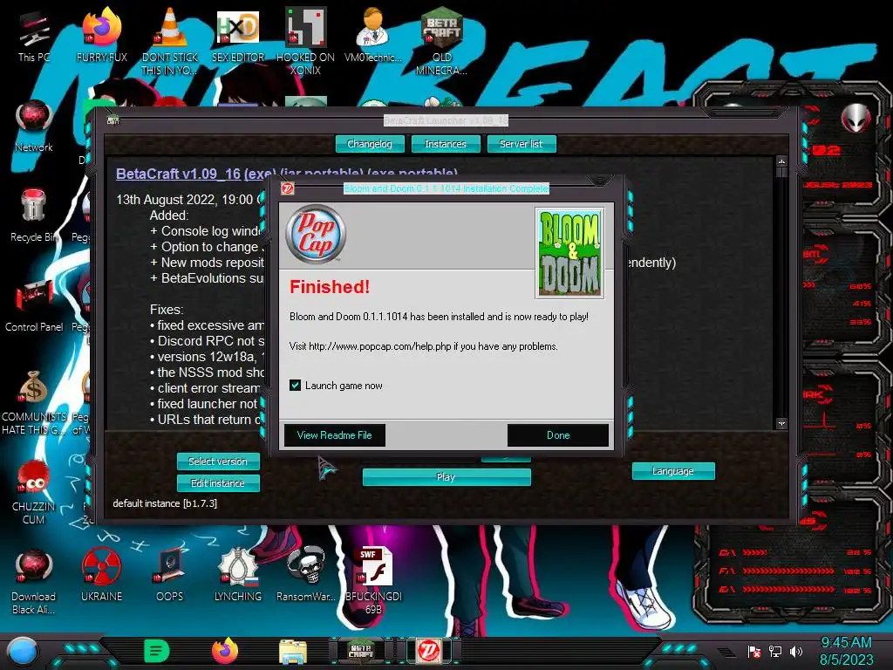This screenshot has height=670, width=893.
Task: Click Done in the installer dialog
Action: [x=557, y=435]
